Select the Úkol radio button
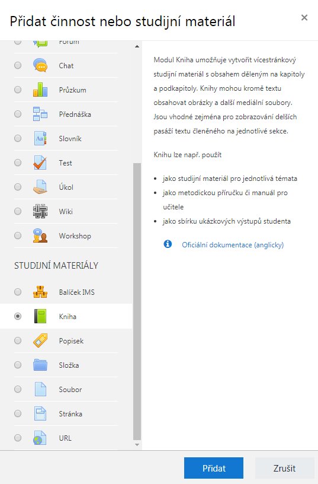 pos(18,187)
